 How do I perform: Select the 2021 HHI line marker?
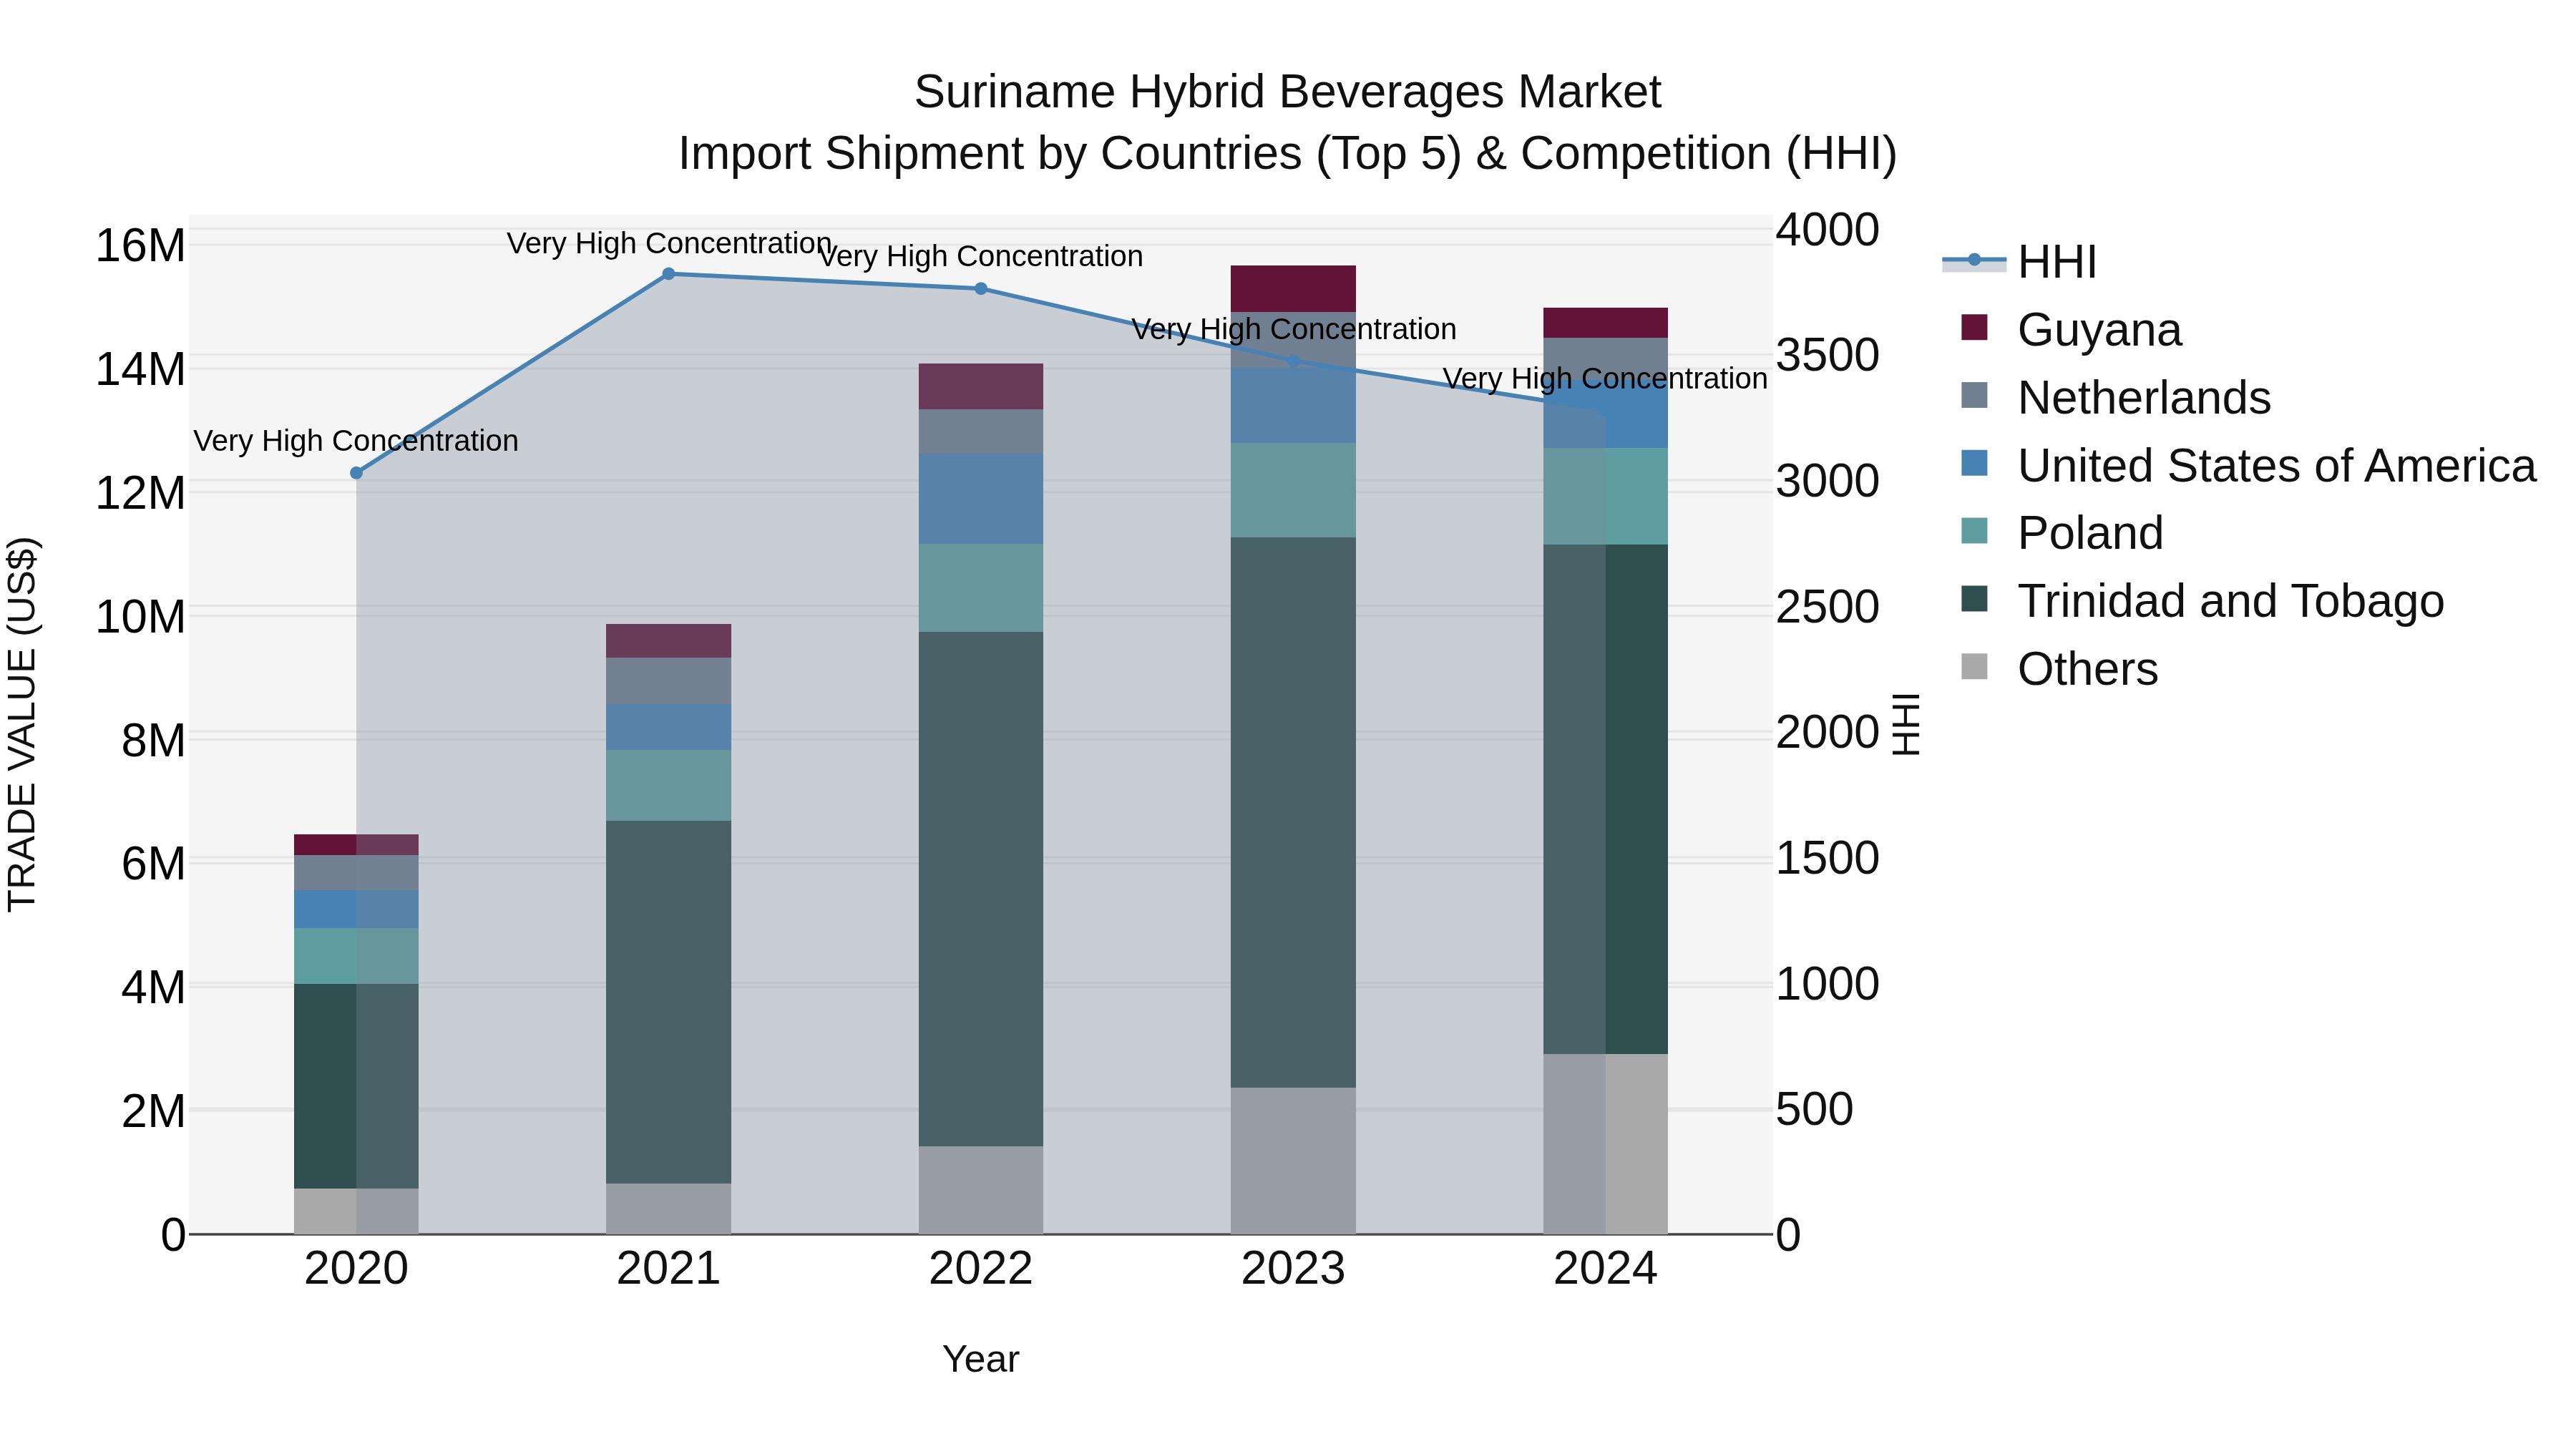click(x=669, y=274)
